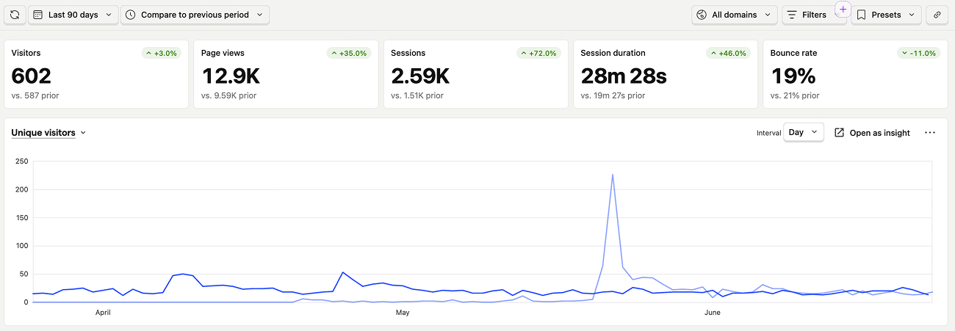Click the copy link icon button

pos(937,15)
